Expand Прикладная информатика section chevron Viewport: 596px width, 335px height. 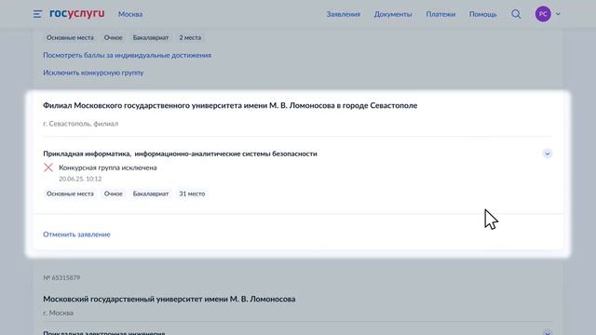[548, 154]
